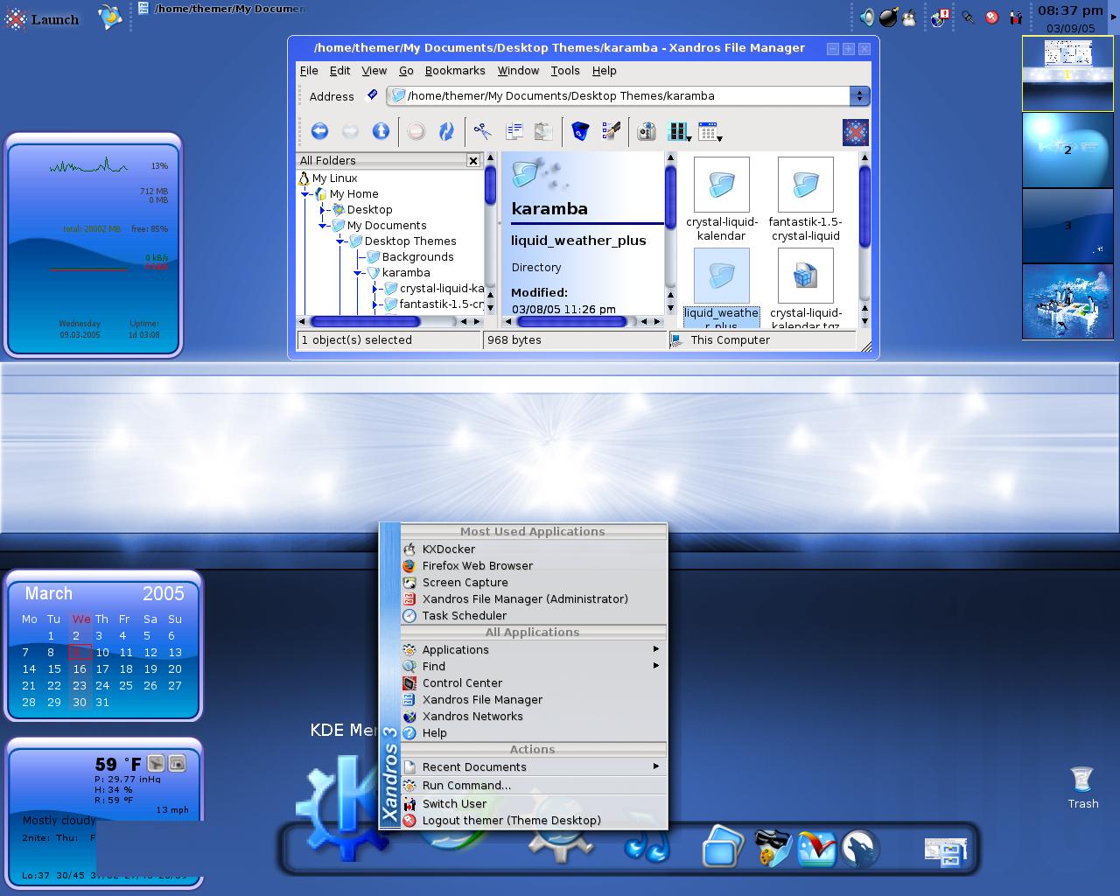Refresh the file manager view

[446, 131]
